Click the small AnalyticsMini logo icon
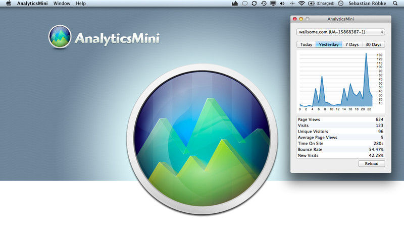The image size is (404, 252). pyautogui.click(x=60, y=37)
